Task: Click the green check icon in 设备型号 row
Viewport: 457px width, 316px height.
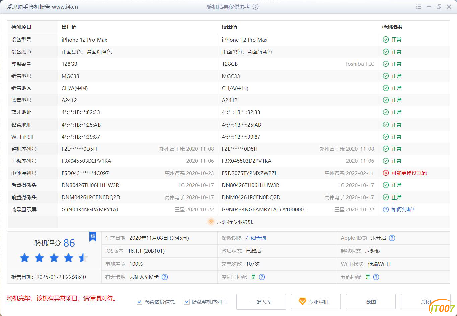Action: tap(386, 39)
